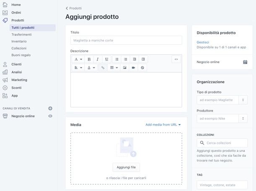Click the Marketing megaphone icon
This screenshot has height=191, width=256.
(x=5, y=80)
